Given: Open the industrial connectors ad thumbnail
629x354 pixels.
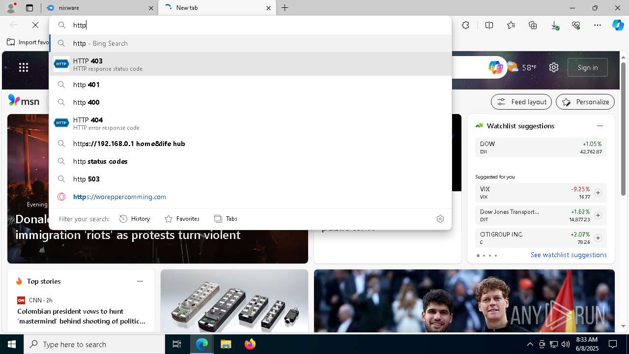Looking at the screenshot, I should click(234, 301).
